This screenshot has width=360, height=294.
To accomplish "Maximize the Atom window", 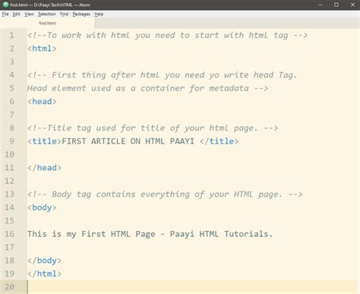I will click(x=336, y=5).
